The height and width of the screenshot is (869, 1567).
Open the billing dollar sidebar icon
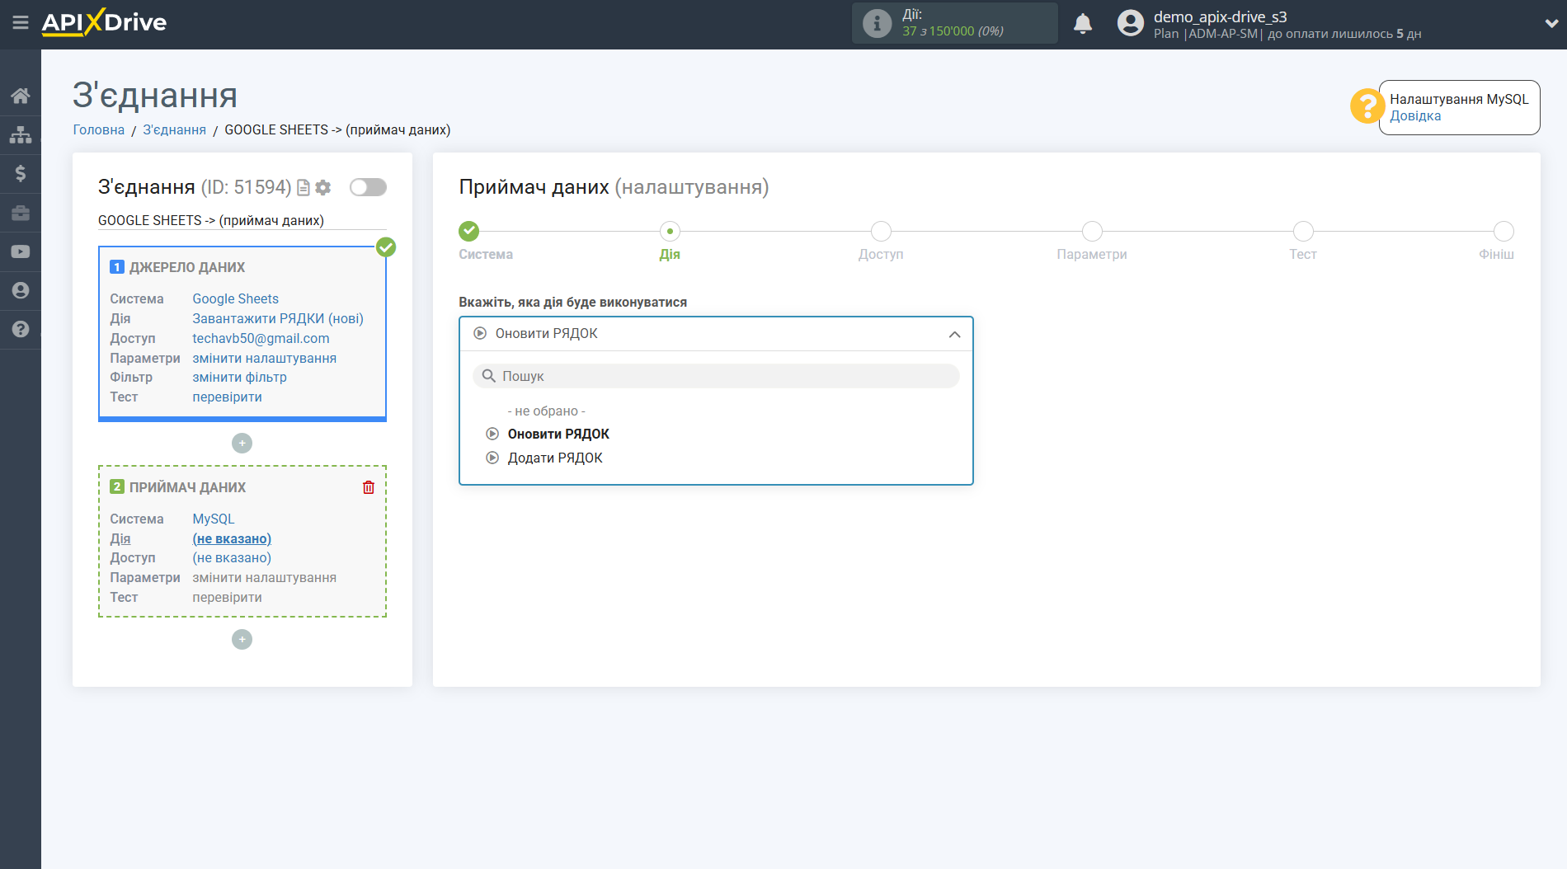[21, 173]
